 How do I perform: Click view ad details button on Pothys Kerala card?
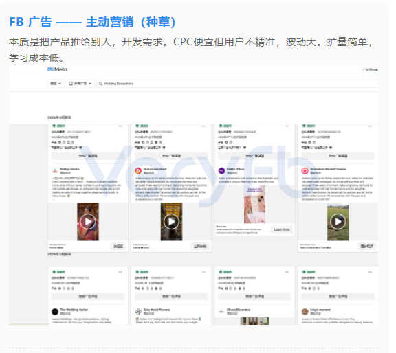tap(88, 156)
